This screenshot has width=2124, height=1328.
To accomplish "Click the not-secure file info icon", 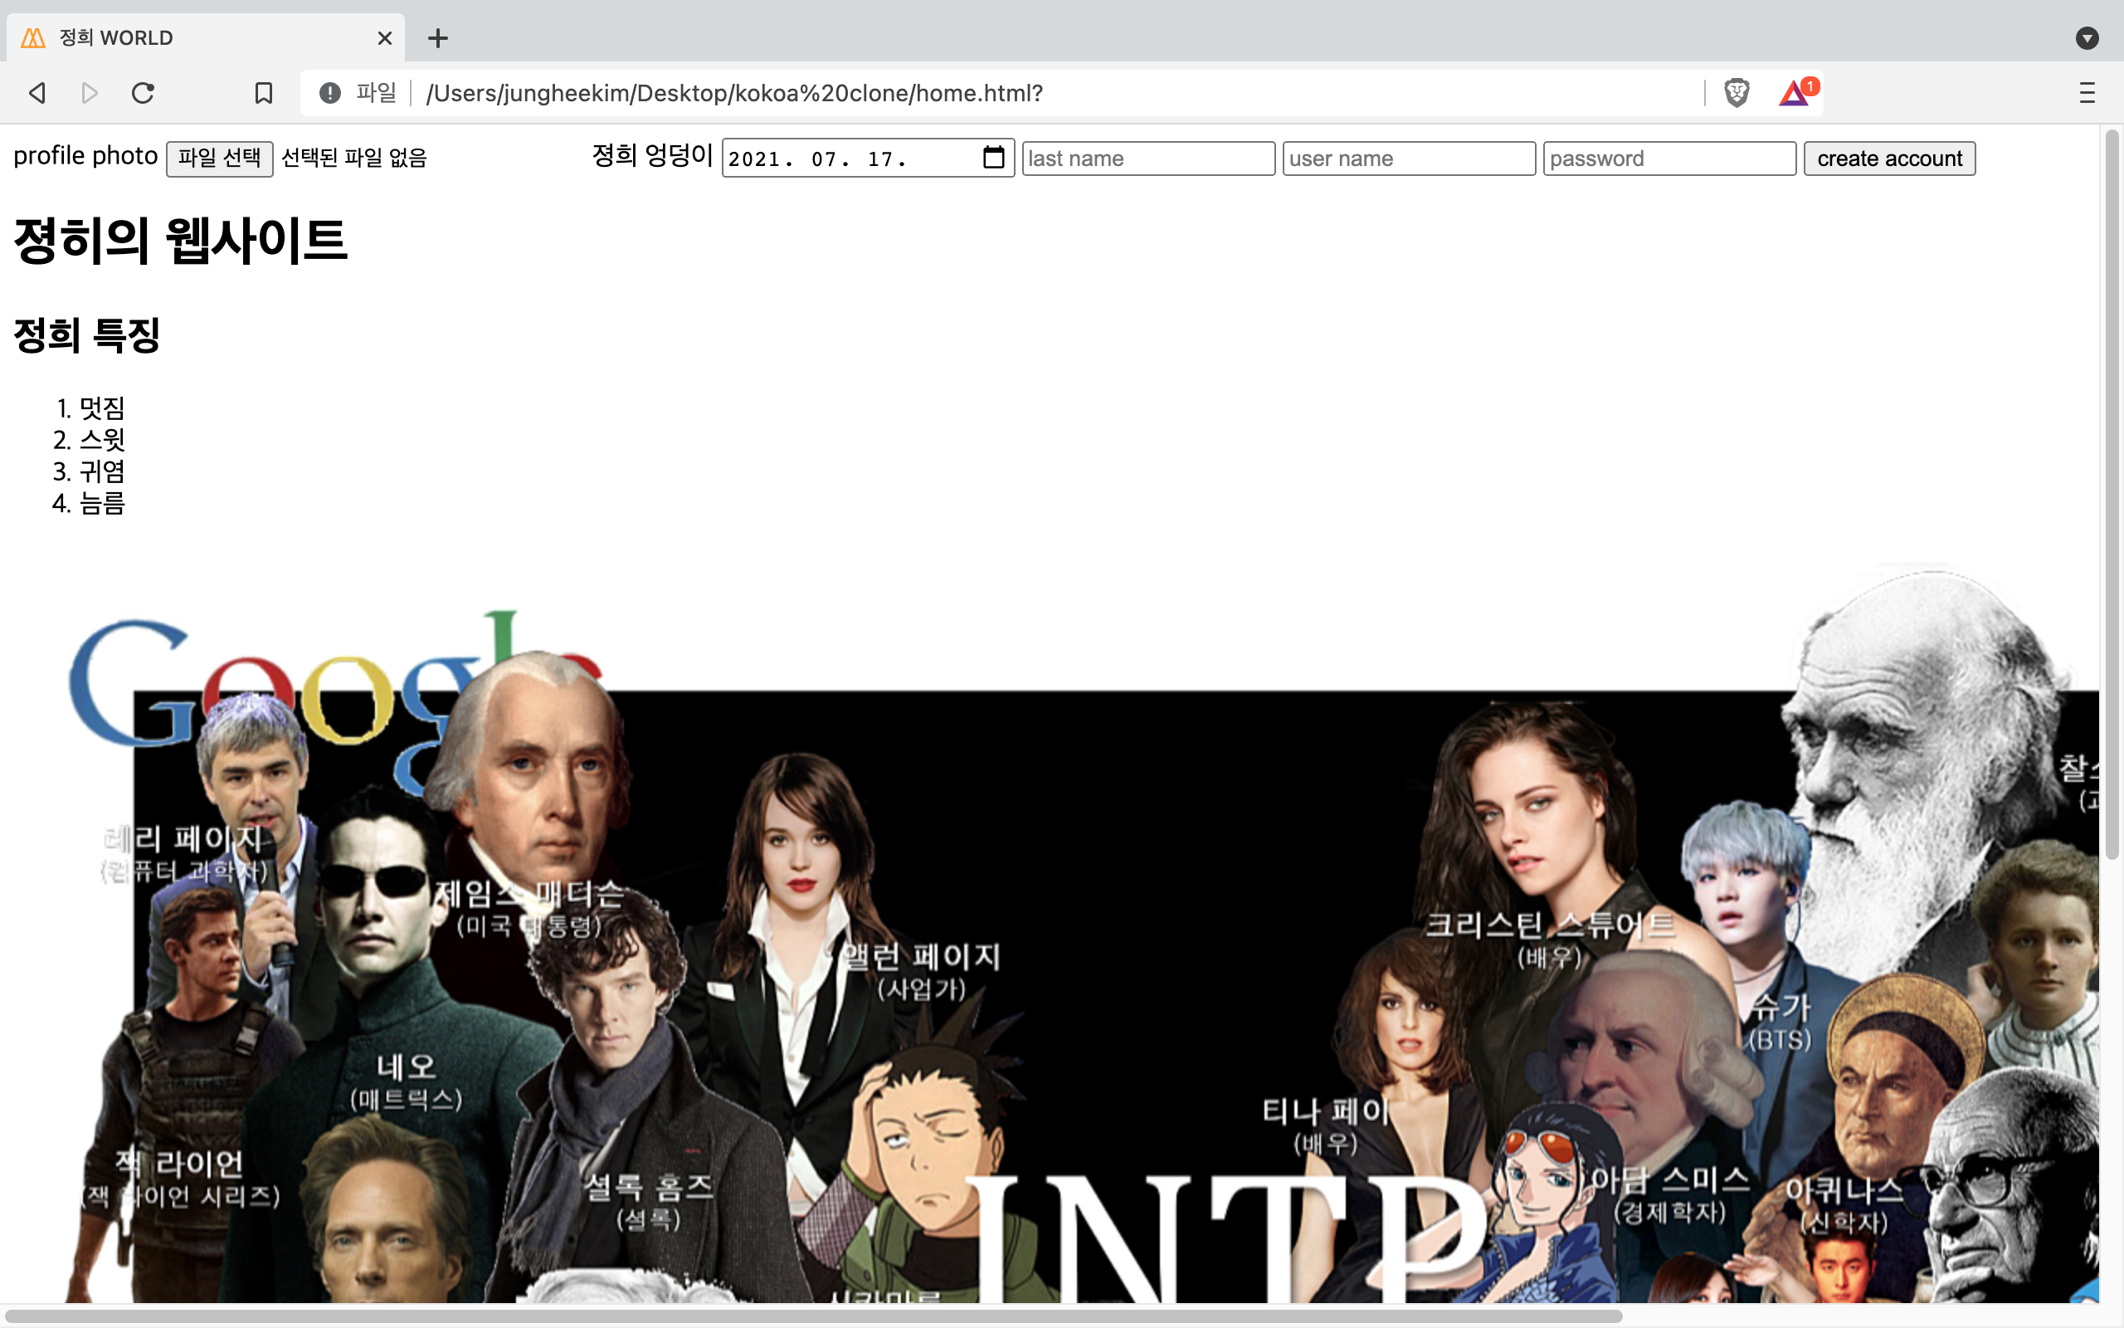I will pyautogui.click(x=330, y=93).
